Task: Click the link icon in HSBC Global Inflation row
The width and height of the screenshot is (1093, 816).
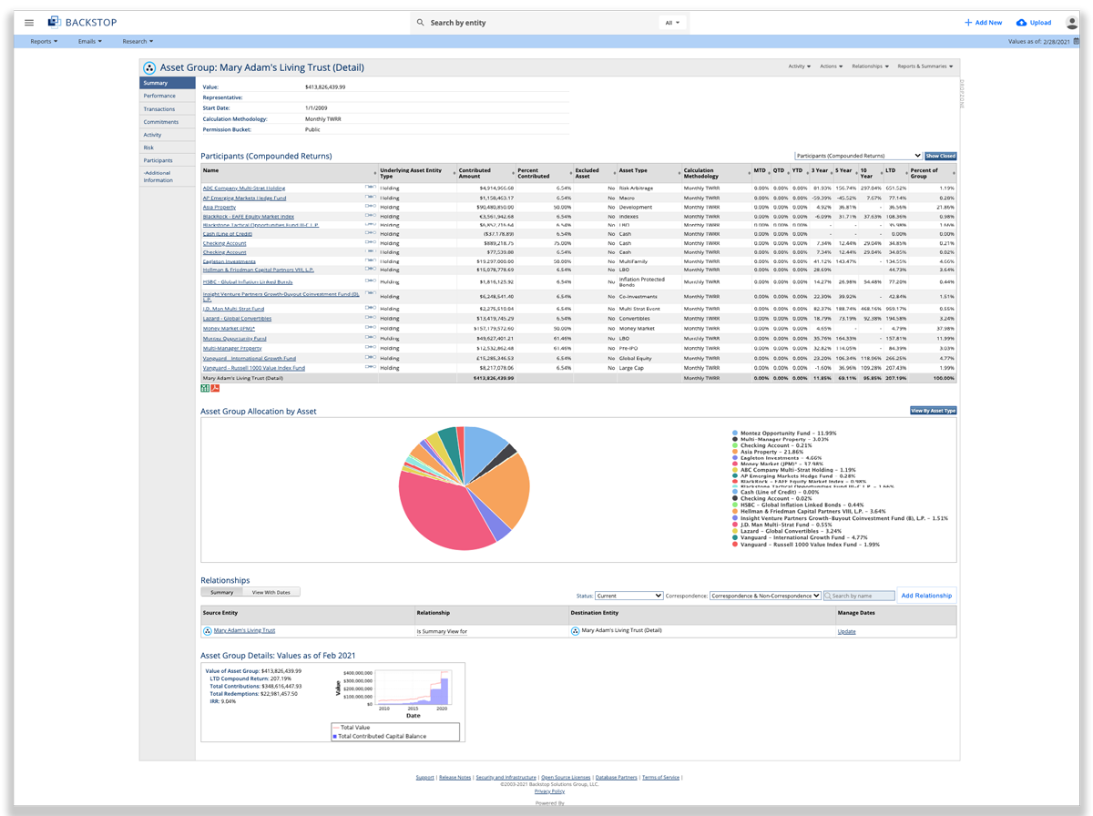Action: pyautogui.click(x=370, y=280)
